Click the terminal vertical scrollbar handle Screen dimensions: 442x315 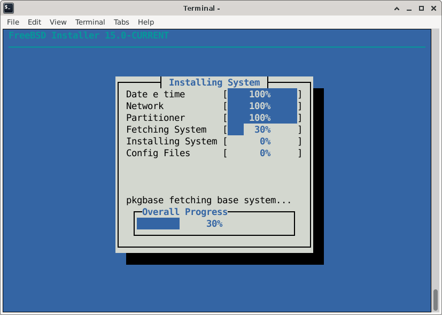[x=436, y=299]
